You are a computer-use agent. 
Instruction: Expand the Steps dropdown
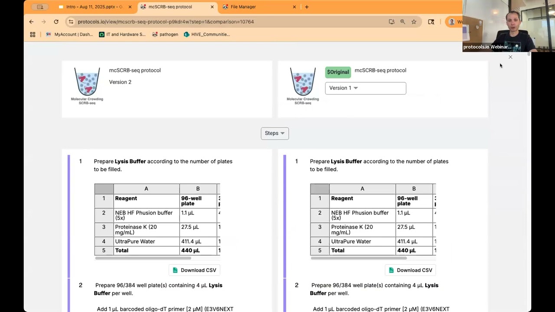click(275, 133)
